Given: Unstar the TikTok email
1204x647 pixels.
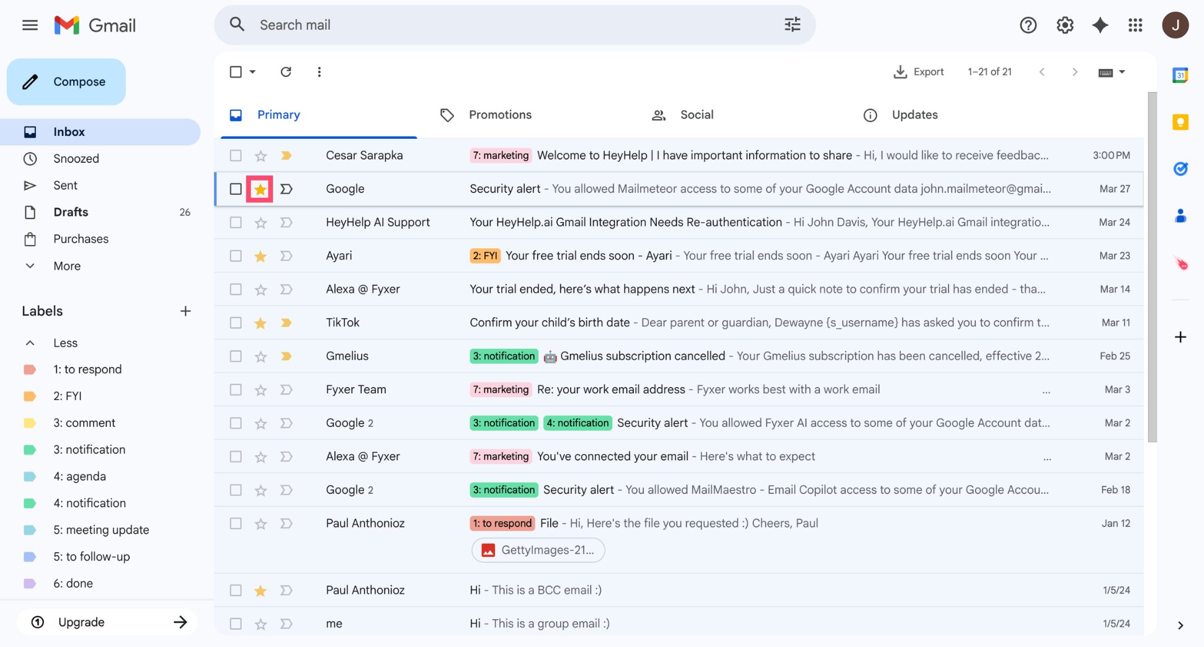Looking at the screenshot, I should (261, 323).
